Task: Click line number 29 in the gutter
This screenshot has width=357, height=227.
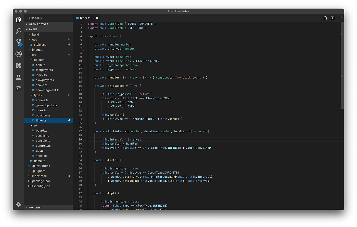Action: [x=81, y=139]
